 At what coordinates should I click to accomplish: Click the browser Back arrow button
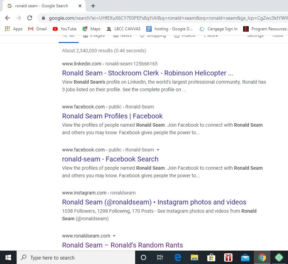coord(8,18)
